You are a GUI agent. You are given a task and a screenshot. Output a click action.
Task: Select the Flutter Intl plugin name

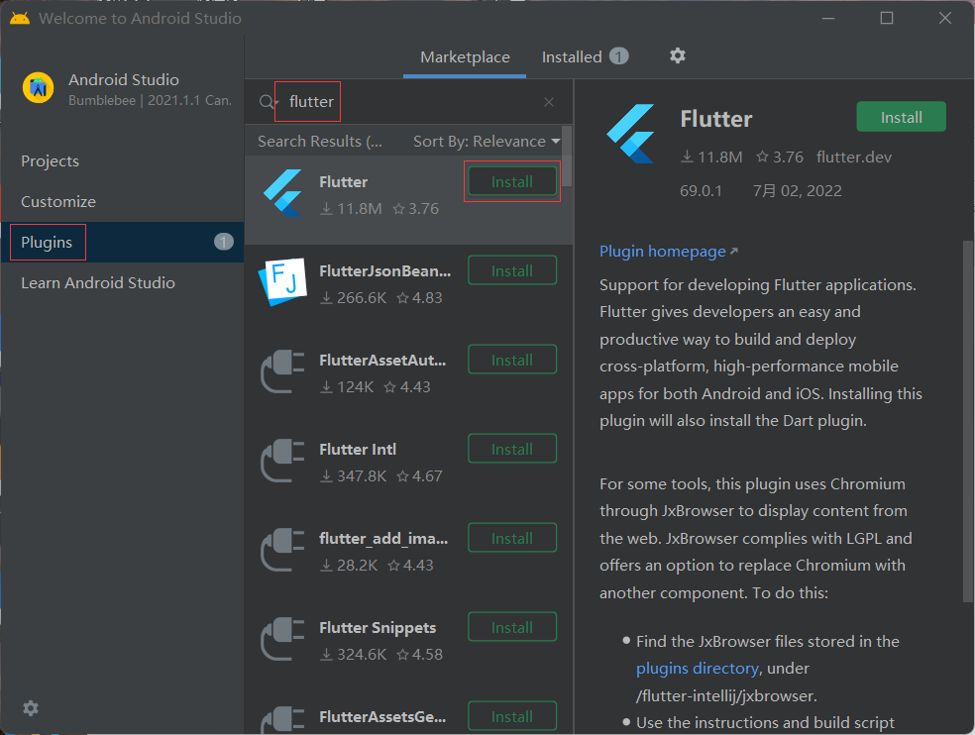358,450
